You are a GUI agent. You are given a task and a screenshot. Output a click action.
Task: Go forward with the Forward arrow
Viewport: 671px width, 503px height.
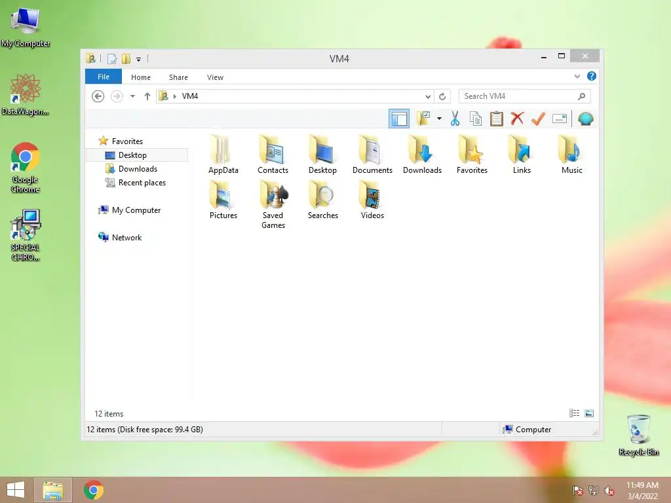[117, 96]
